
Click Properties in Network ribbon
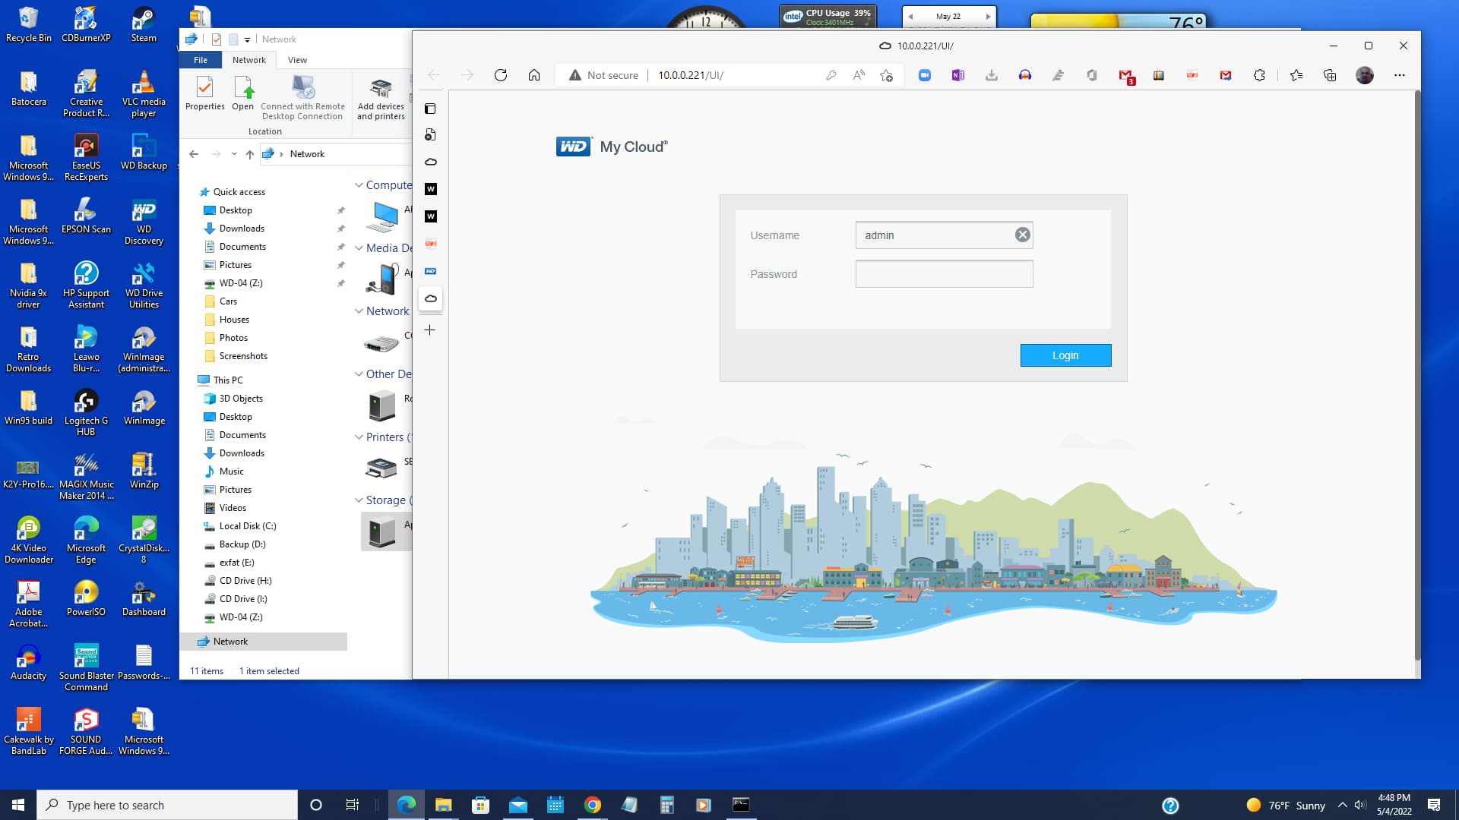[204, 94]
